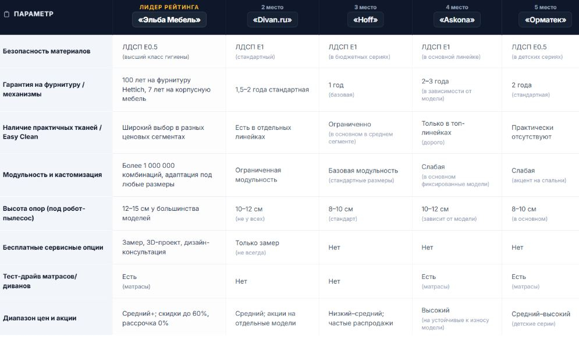Click the Модульность и кастомизация row label

pyautogui.click(x=52, y=175)
